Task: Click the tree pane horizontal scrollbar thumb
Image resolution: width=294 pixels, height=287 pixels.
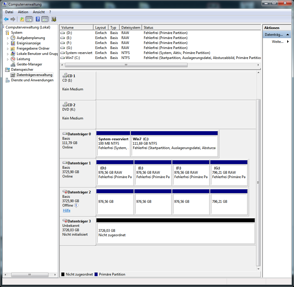Action: pos(30,275)
